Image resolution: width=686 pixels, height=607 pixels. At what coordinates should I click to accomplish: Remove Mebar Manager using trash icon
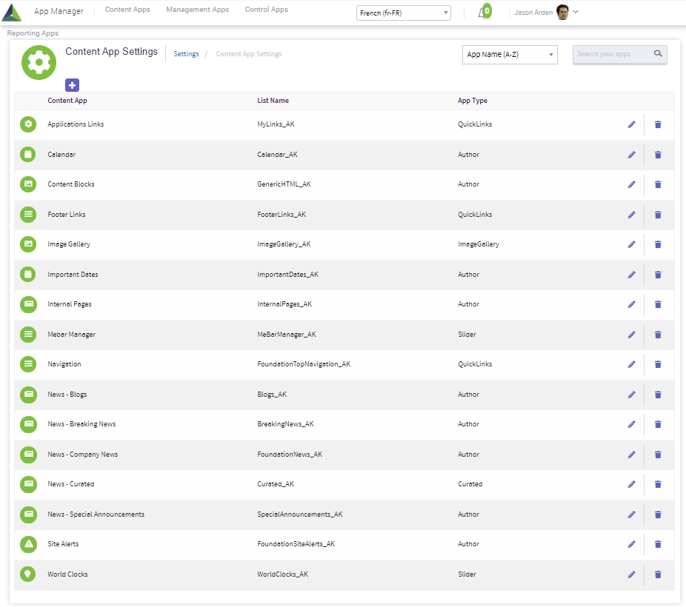pyautogui.click(x=658, y=335)
